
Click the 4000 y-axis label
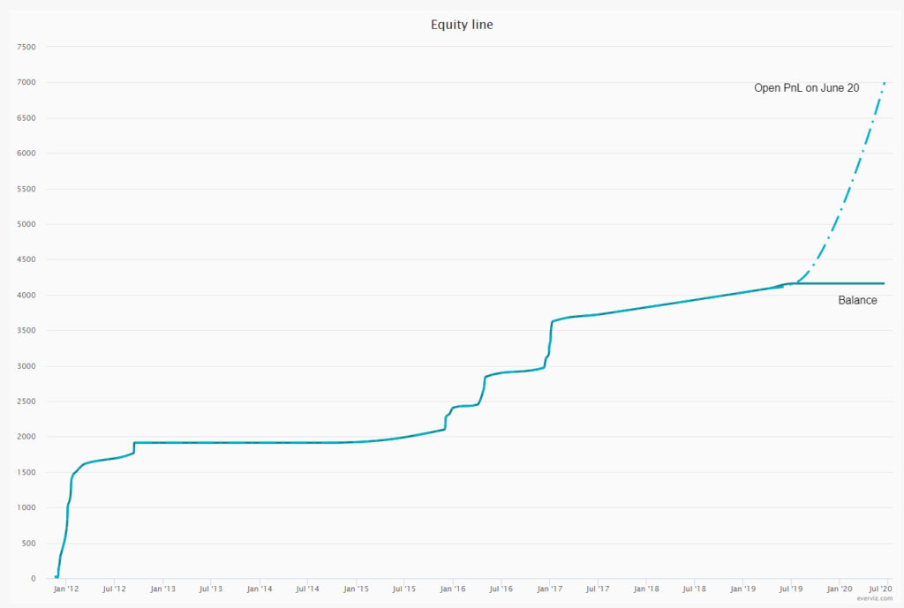pyautogui.click(x=26, y=295)
